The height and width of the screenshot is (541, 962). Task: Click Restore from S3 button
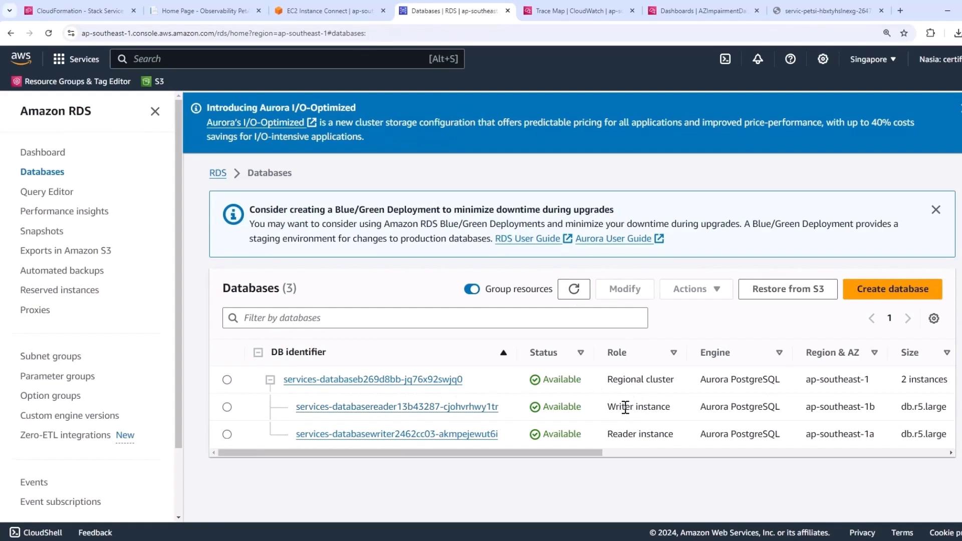pos(788,289)
